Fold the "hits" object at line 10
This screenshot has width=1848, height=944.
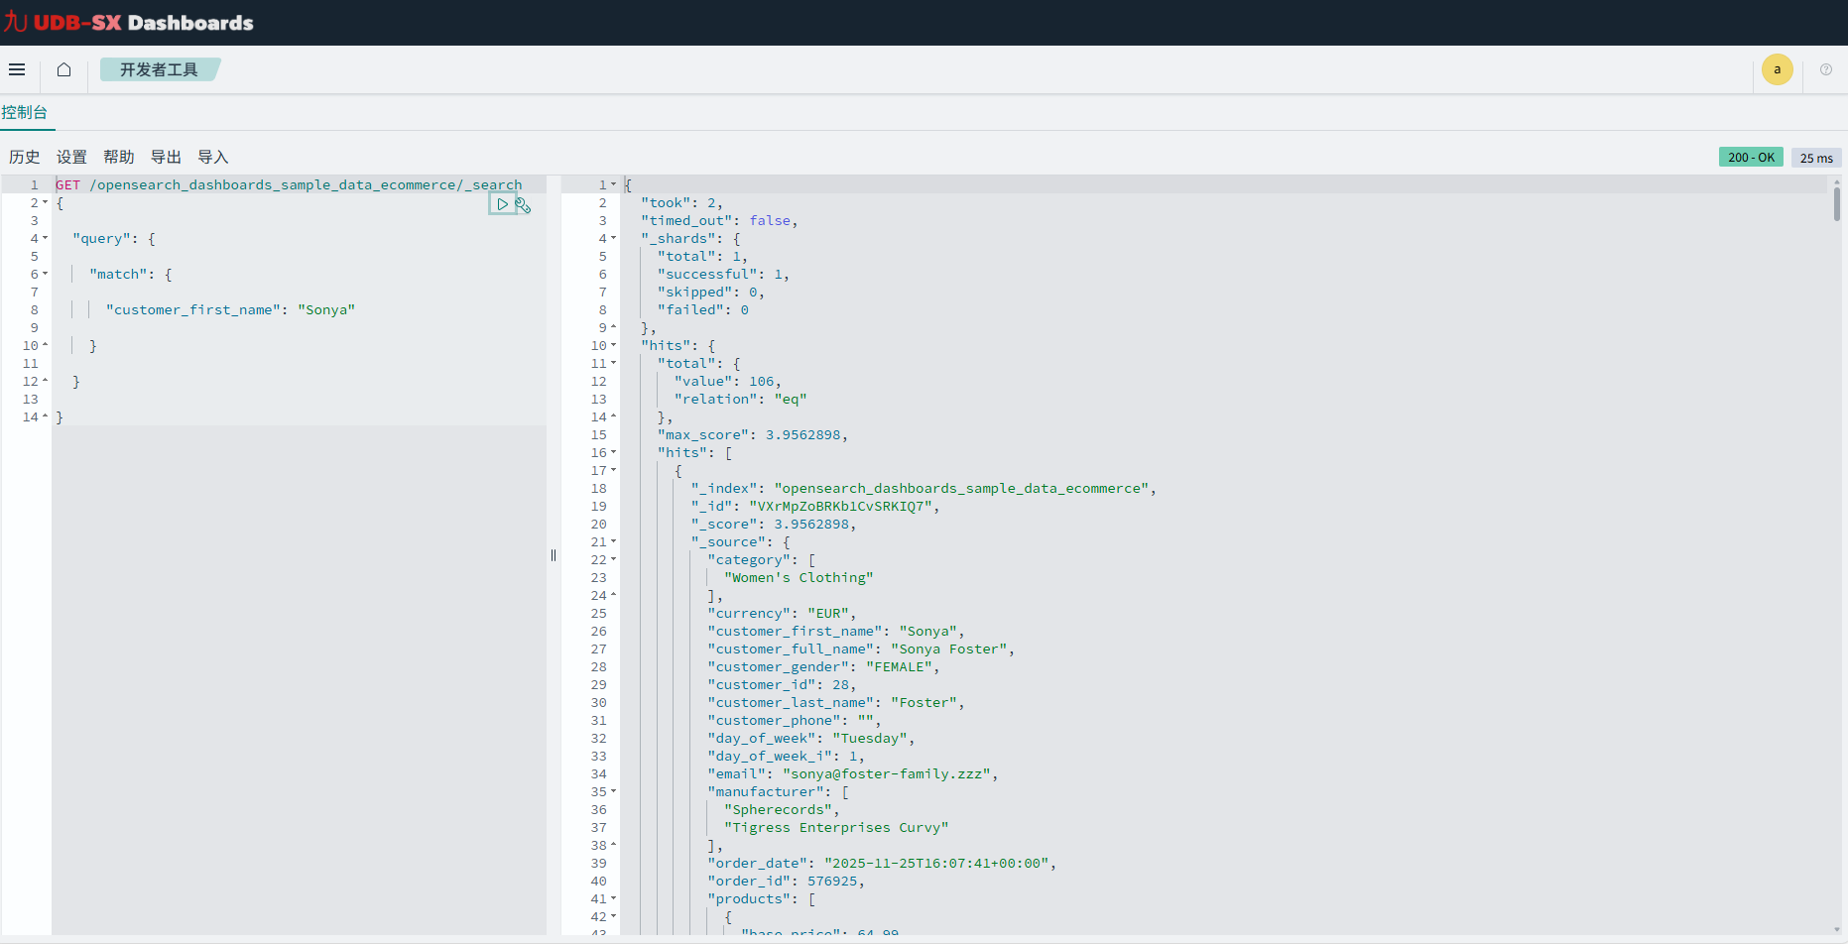613,345
